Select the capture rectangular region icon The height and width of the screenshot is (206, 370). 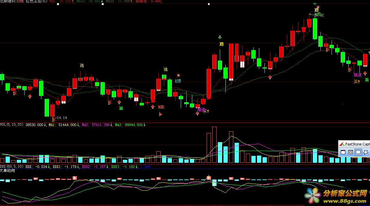pyautogui.click(x=358, y=152)
